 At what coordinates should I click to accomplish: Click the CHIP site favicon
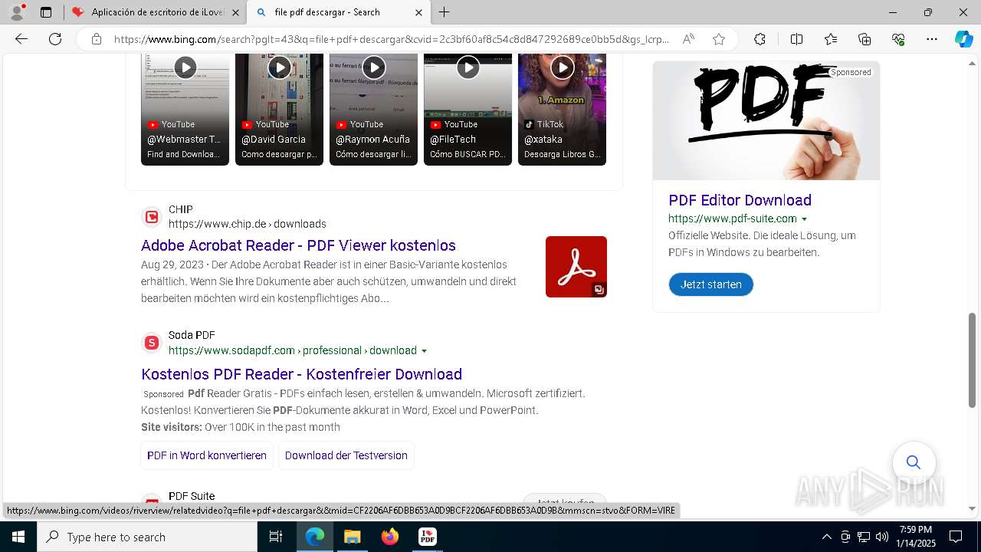pyautogui.click(x=152, y=217)
